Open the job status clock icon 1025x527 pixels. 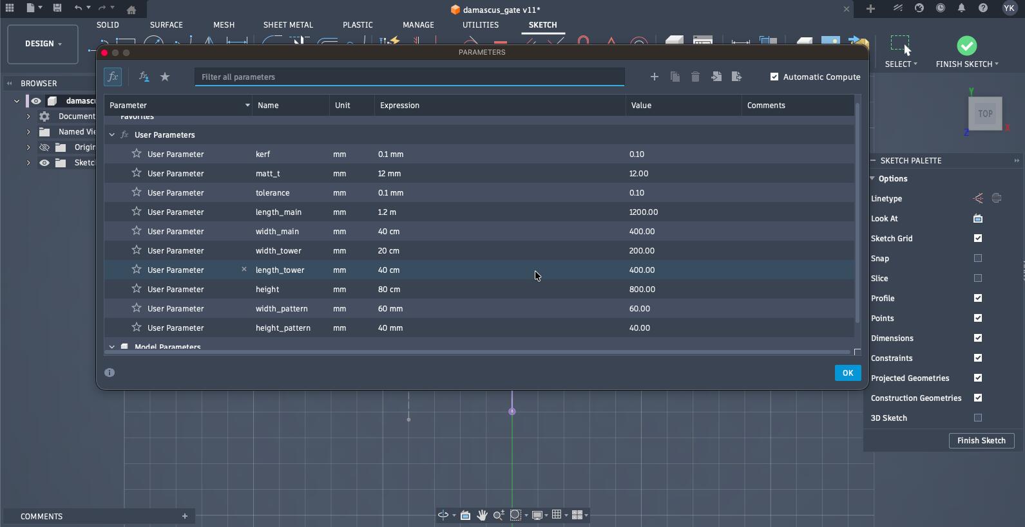click(x=941, y=8)
